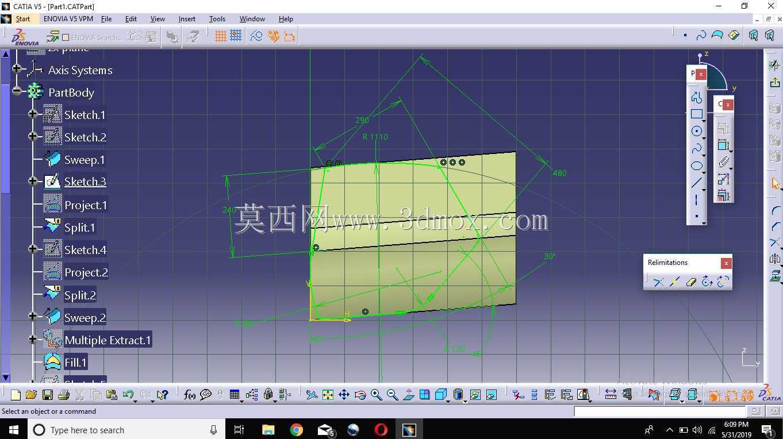Click the Open file folder icon
Screen dimensions: 783x439
coord(31,395)
